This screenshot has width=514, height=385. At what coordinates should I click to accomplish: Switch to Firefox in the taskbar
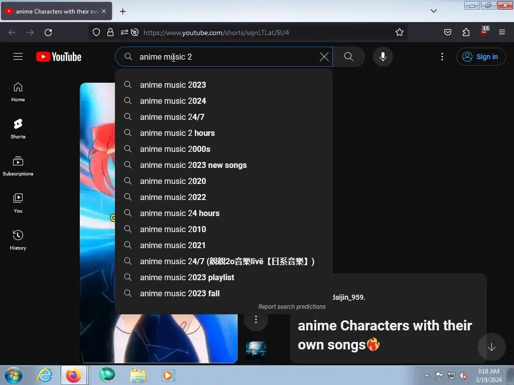click(74, 375)
